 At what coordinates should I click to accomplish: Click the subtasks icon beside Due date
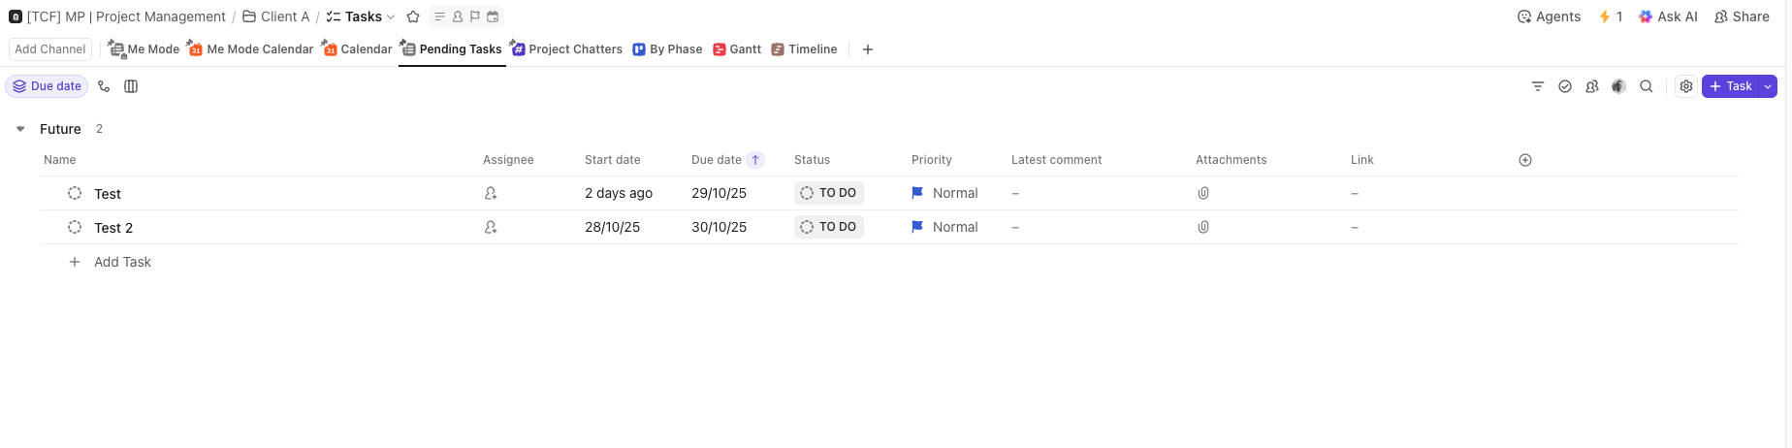(104, 86)
